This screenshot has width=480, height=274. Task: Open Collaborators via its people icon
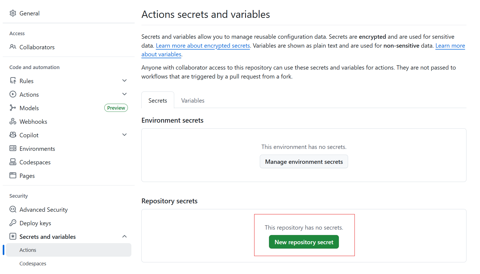13,47
